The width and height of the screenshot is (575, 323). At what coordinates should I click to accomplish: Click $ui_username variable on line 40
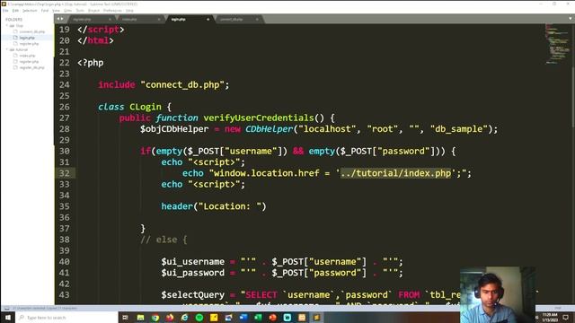tap(193, 261)
